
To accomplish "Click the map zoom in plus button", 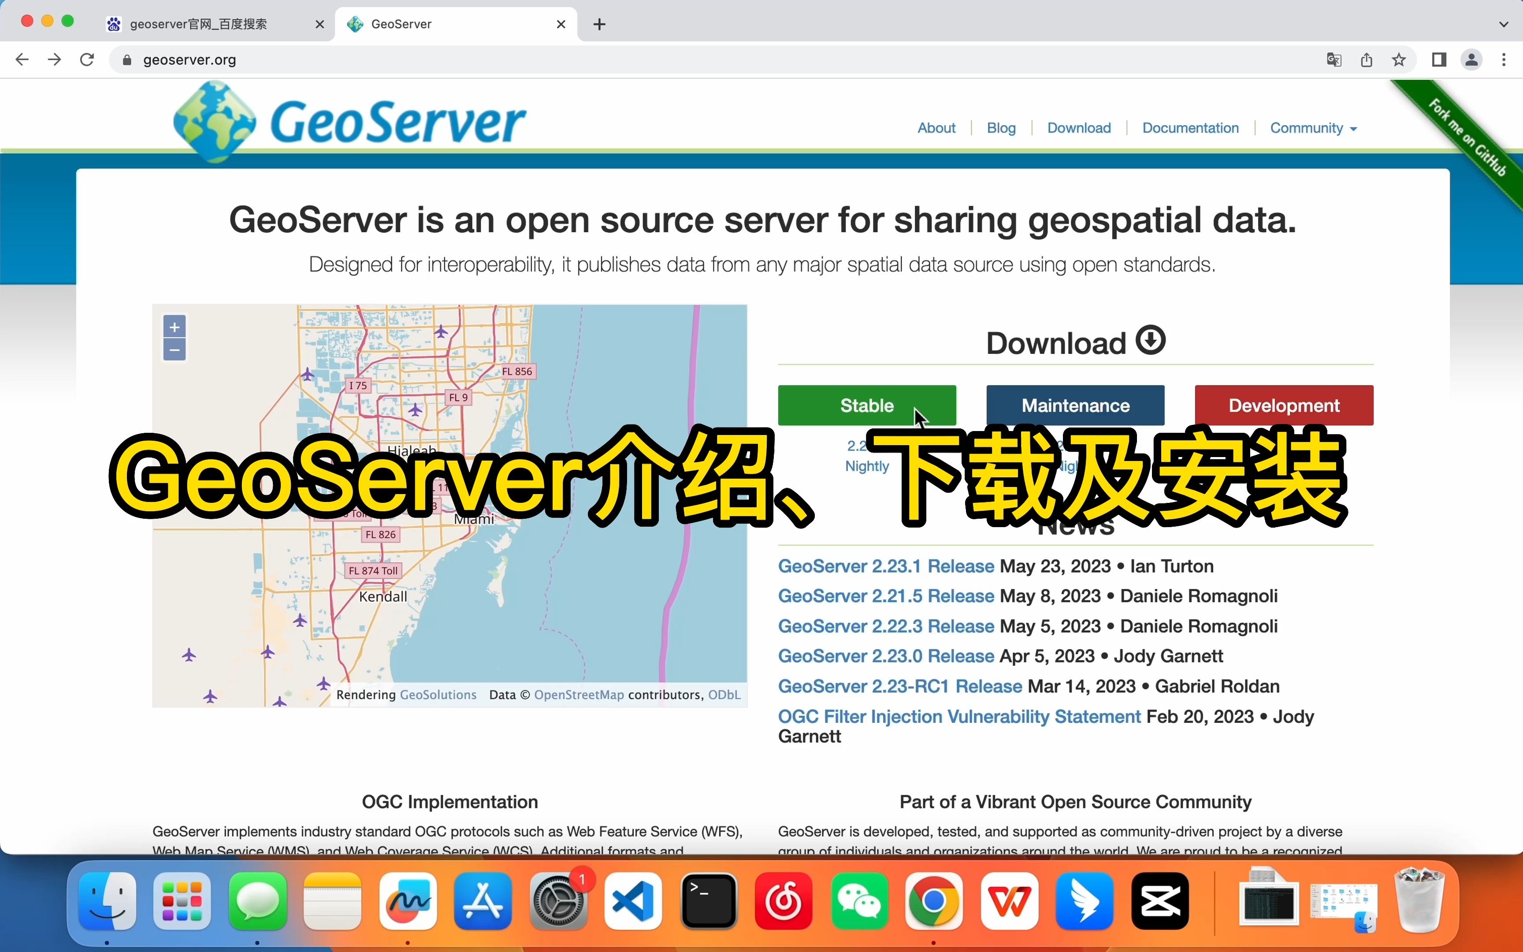I will 175,327.
